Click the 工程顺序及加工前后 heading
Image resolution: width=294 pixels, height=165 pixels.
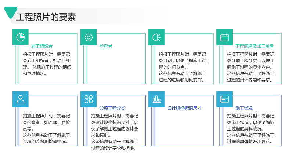coord(255,46)
